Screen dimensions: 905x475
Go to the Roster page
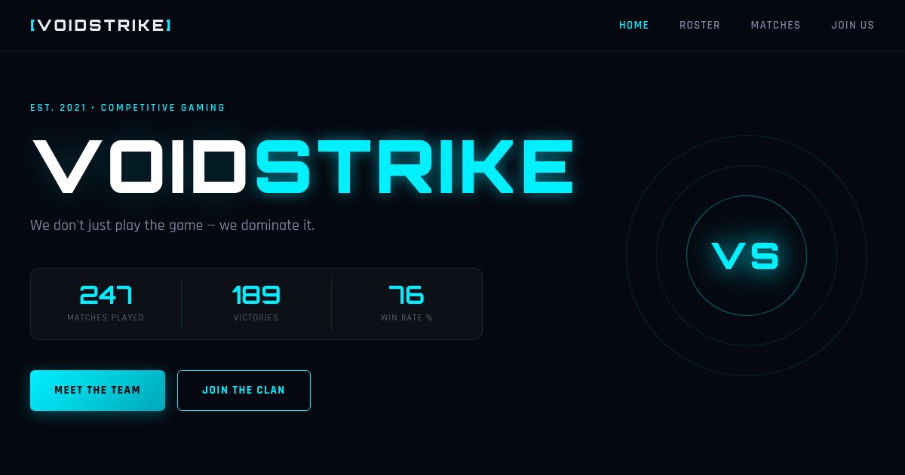[700, 25]
